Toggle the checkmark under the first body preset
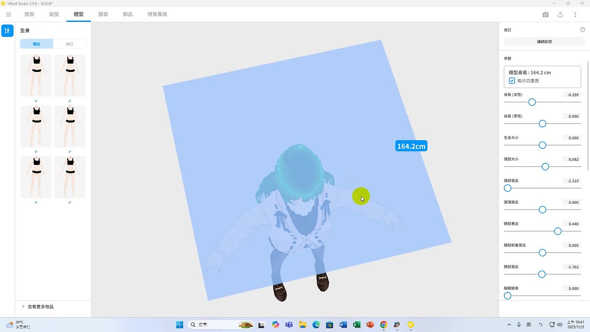Viewport: 590px width, 332px height. 35,101
